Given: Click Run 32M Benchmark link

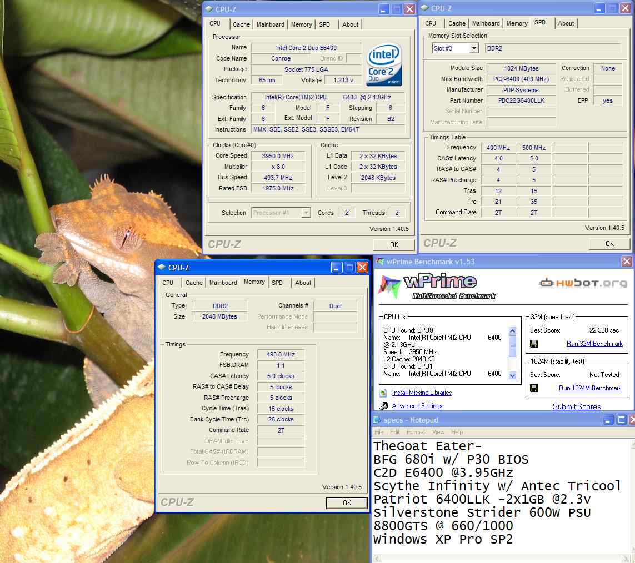Looking at the screenshot, I should point(594,344).
